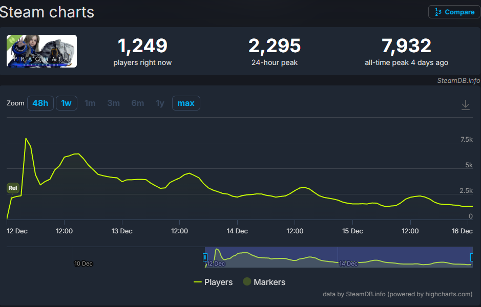481x307 pixels.
Task: Click the right navigator range handle
Action: (x=472, y=257)
